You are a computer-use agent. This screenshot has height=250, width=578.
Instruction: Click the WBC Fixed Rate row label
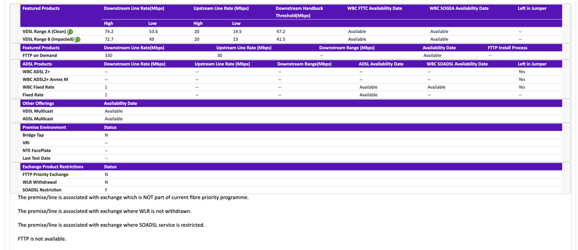coord(38,87)
